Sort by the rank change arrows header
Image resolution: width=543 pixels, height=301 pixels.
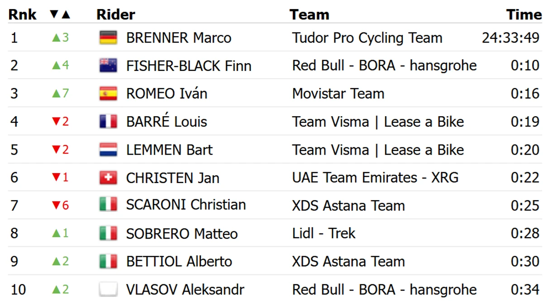tap(60, 14)
